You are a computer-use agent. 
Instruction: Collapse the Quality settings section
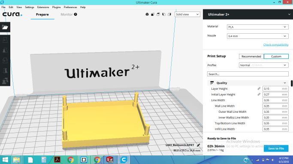point(285,83)
